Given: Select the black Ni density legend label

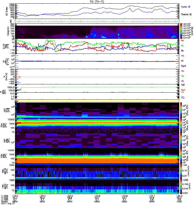Looking at the screenshot, I should pos(182,61).
